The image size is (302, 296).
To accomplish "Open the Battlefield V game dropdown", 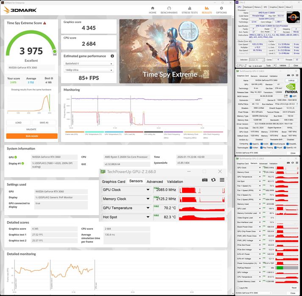I will pos(89,64).
